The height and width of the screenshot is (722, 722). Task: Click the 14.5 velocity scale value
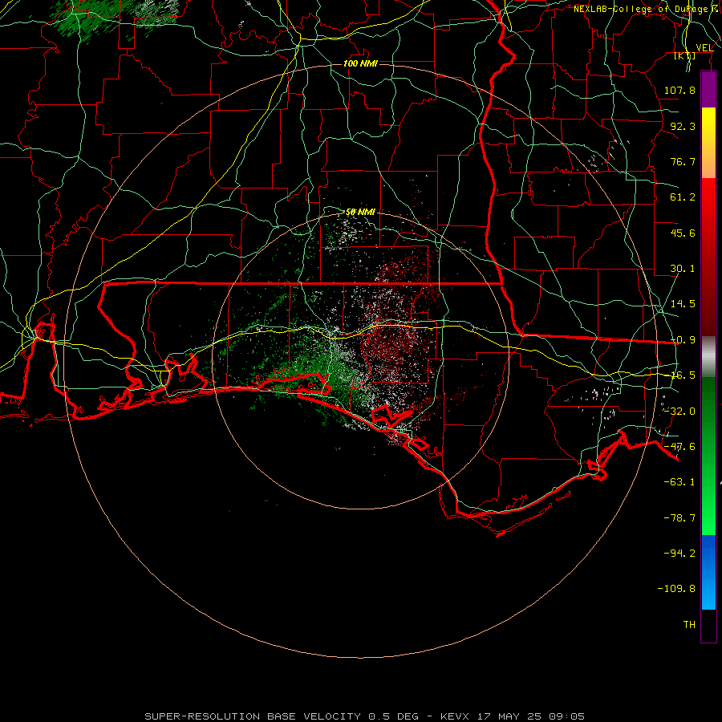point(683,304)
